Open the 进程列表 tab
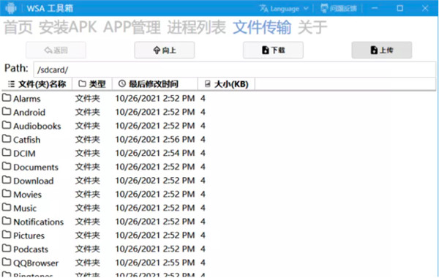Image resolution: width=439 pixels, height=278 pixels. (197, 28)
